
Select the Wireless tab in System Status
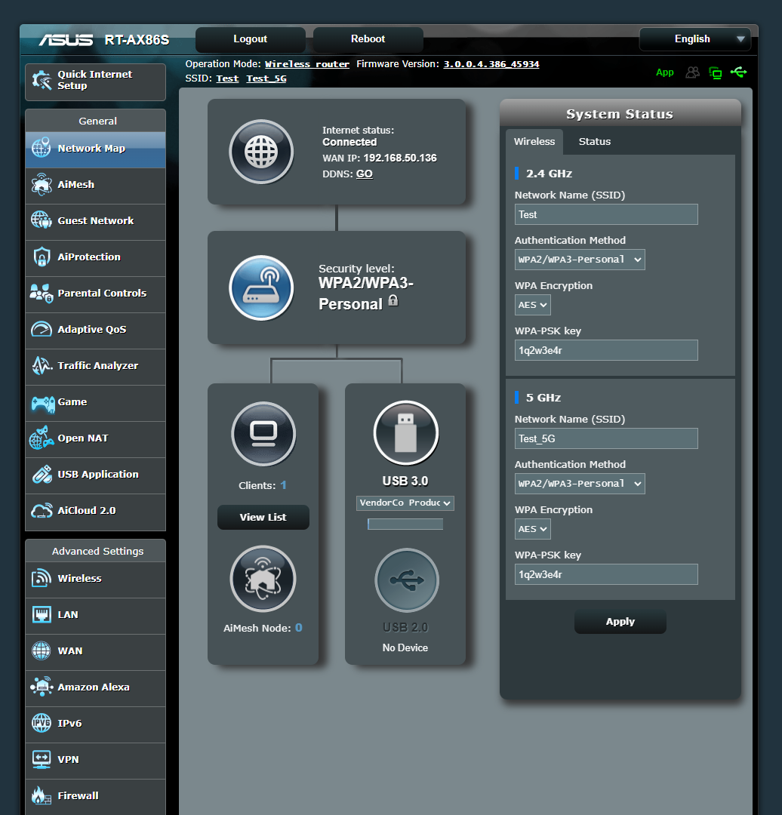tap(534, 141)
